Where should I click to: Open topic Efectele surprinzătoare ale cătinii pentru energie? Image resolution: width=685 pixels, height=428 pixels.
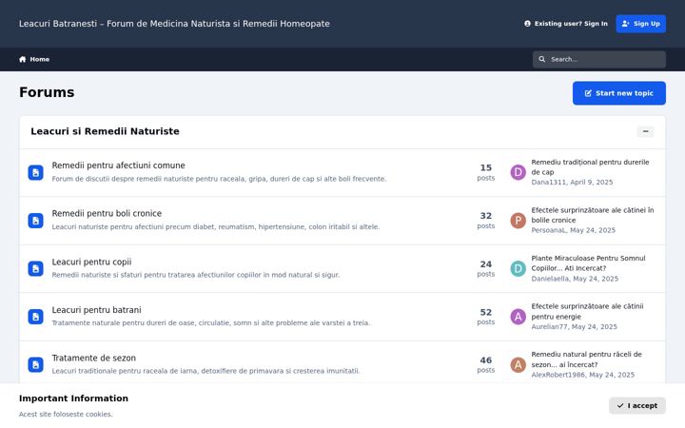[x=587, y=311]
